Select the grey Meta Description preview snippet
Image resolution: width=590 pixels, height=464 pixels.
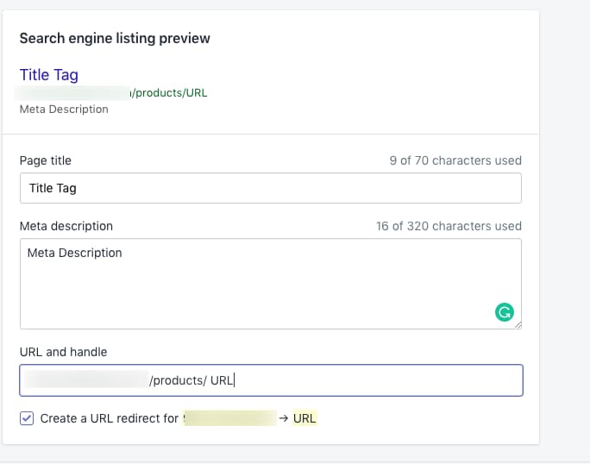coord(64,110)
